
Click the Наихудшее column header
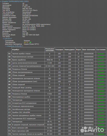click(70, 50)
